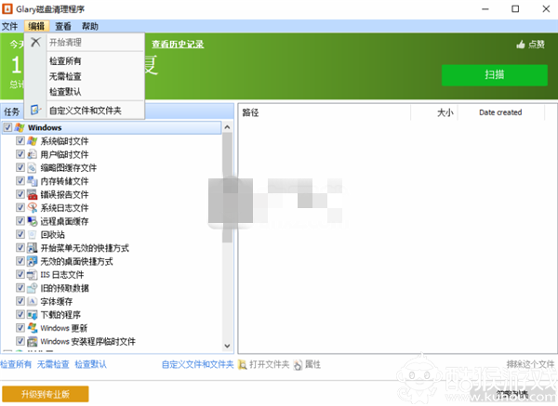Toggle the 字体缓存 checkbox
The image size is (558, 406).
(x=20, y=301)
